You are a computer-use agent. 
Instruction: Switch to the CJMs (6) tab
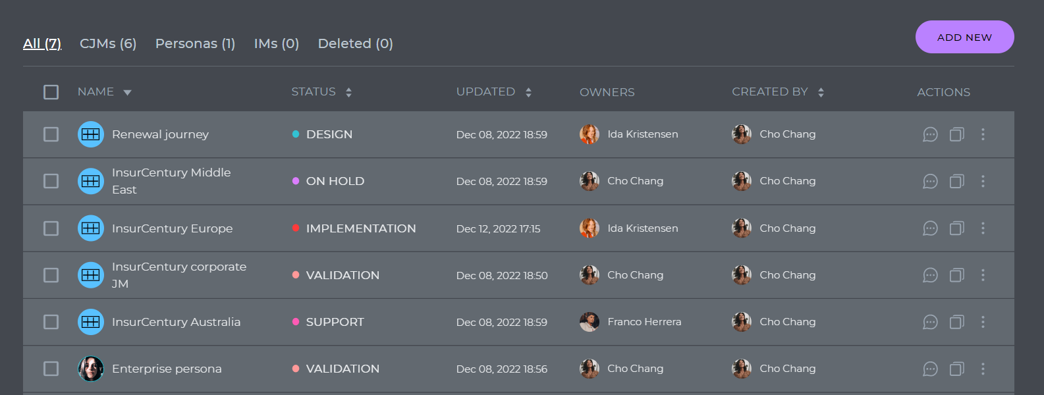click(108, 43)
